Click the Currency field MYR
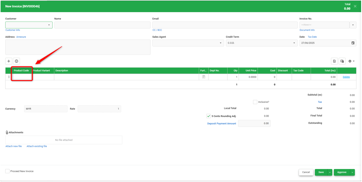This screenshot has width=362, height=182. coord(45,109)
